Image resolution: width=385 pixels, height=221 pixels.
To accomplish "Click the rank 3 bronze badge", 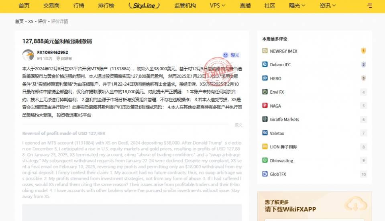I will tap(363, 78).
